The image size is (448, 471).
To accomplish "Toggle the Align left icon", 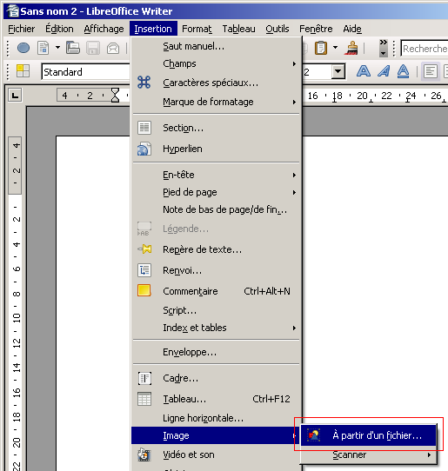I will 431,71.
